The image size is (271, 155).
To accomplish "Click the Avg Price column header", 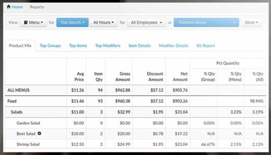I will pyautogui.click(x=79, y=77).
